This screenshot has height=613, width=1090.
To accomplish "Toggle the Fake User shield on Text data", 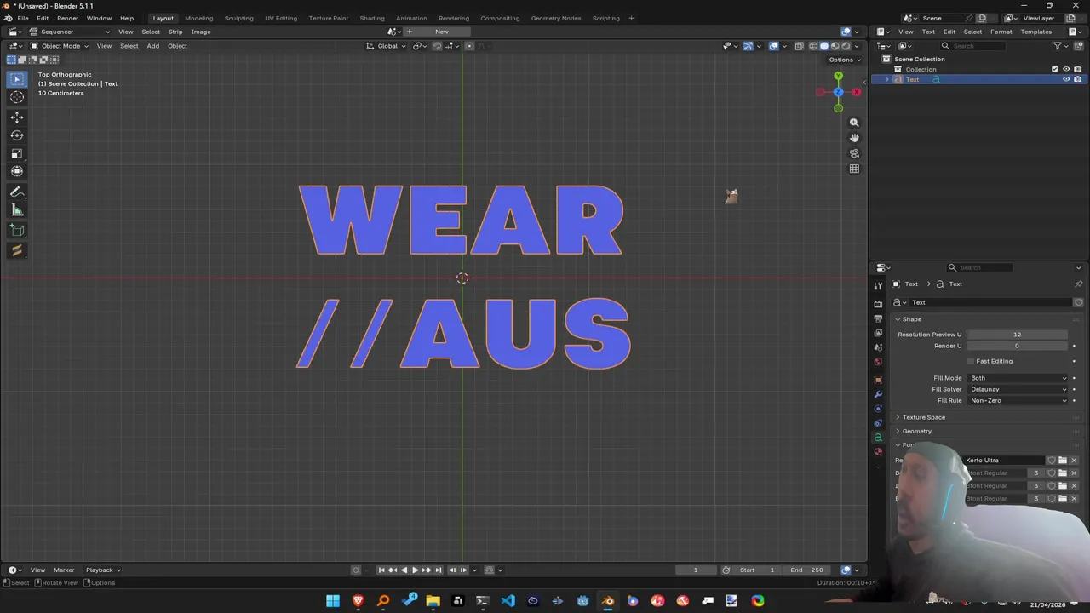I will click(1078, 302).
